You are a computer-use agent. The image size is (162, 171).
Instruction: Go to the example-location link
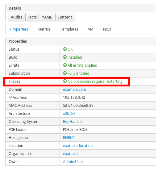point(78,145)
